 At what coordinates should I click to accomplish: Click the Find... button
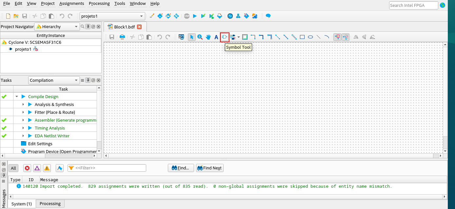pyautogui.click(x=181, y=168)
